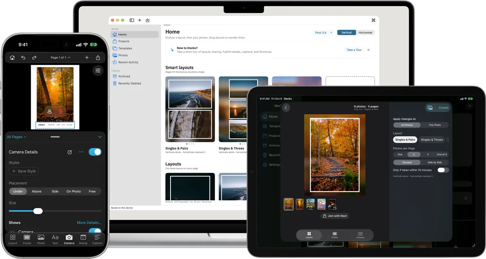
Task: Switch to the Frame tab on iPhone
Action: (27, 239)
